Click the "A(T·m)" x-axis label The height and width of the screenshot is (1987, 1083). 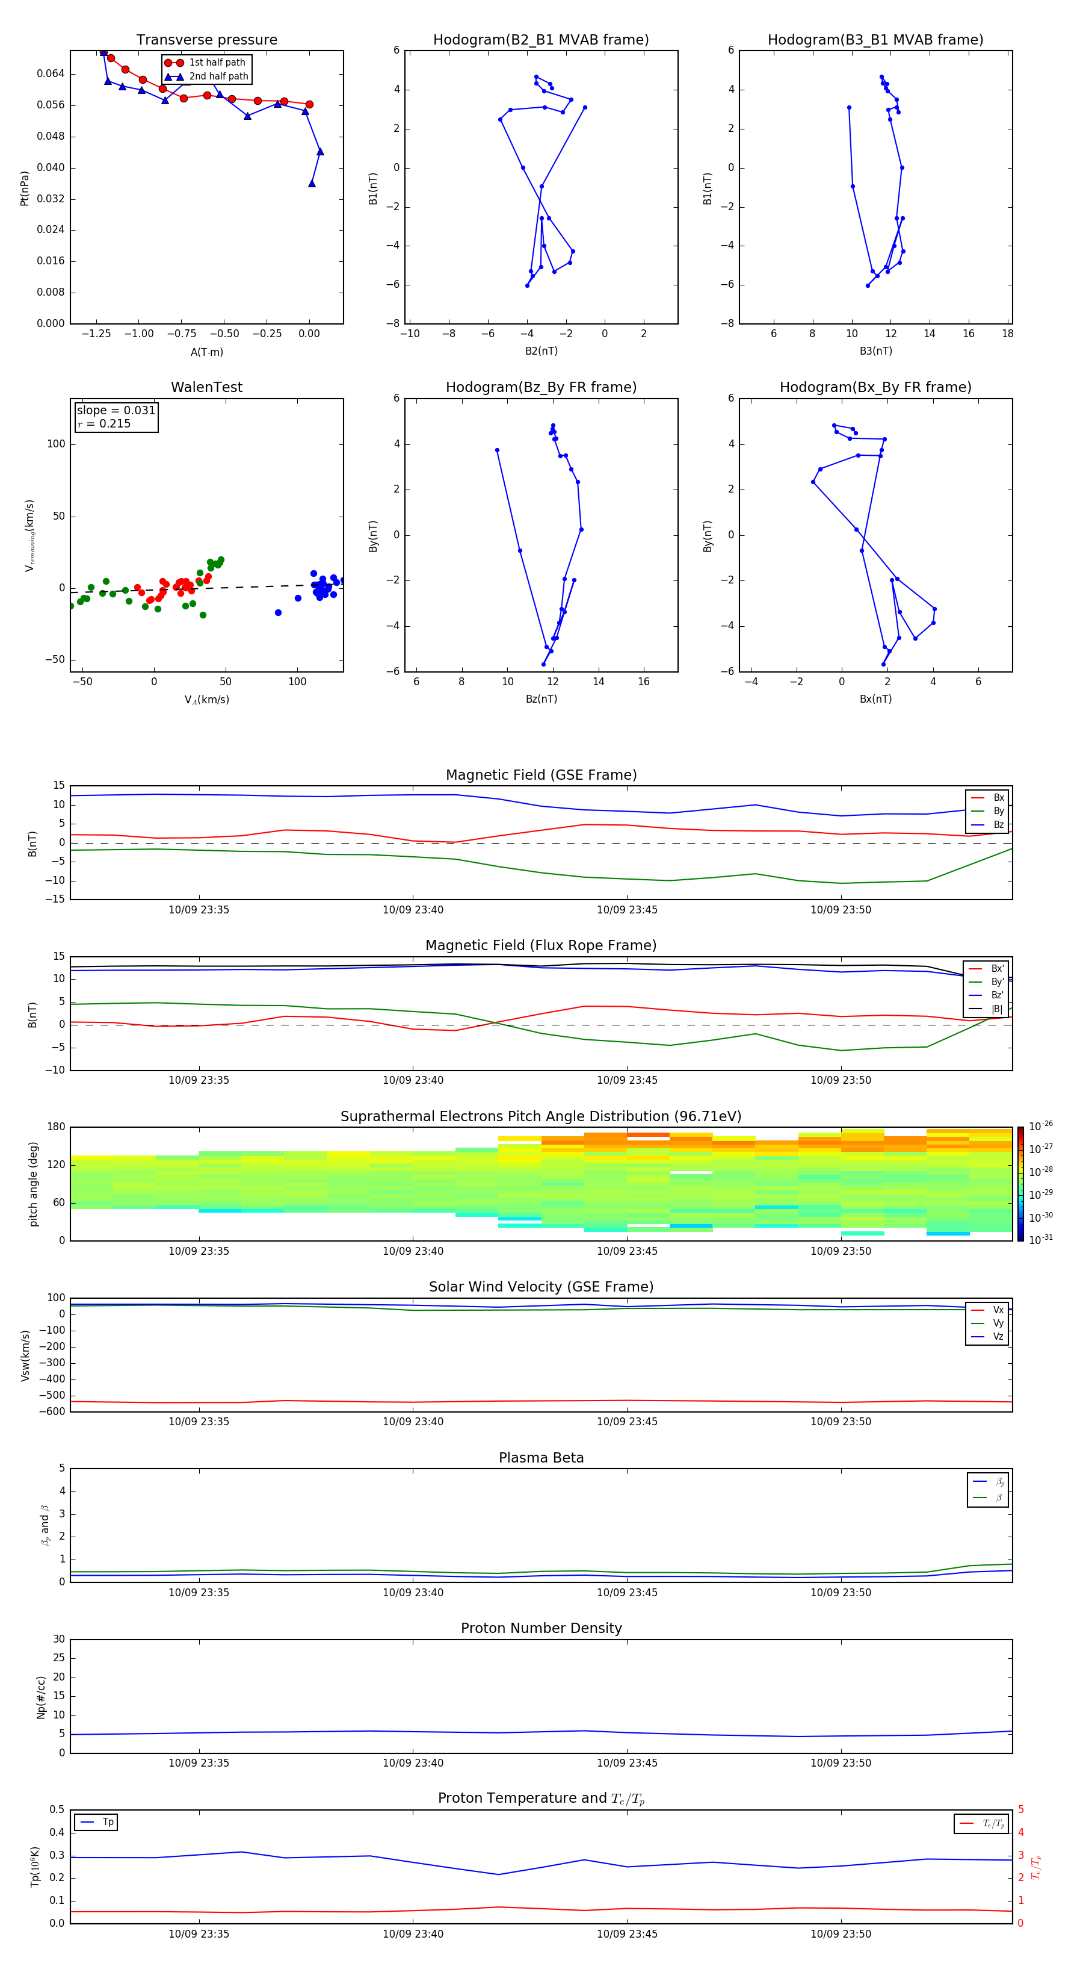pyautogui.click(x=206, y=352)
